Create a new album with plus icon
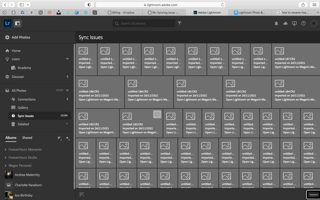This screenshot has width=320, height=200. (x=67, y=138)
